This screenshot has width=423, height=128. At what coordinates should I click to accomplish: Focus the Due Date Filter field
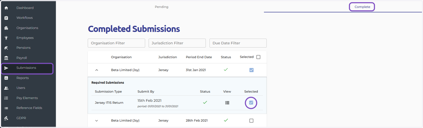tap(238, 43)
